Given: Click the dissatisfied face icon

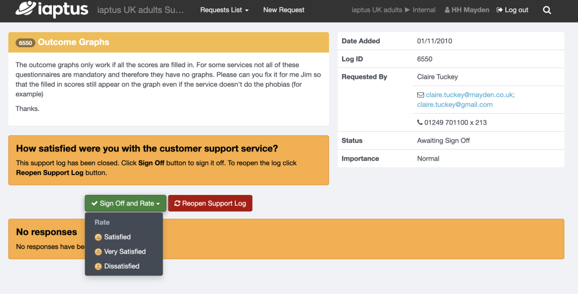Looking at the screenshot, I should (98, 266).
